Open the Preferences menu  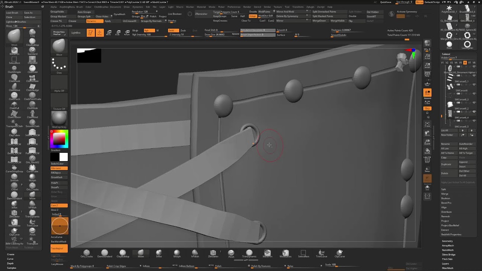[234, 7]
